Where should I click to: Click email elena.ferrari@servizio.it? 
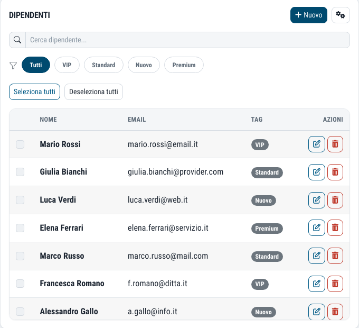[x=168, y=228]
